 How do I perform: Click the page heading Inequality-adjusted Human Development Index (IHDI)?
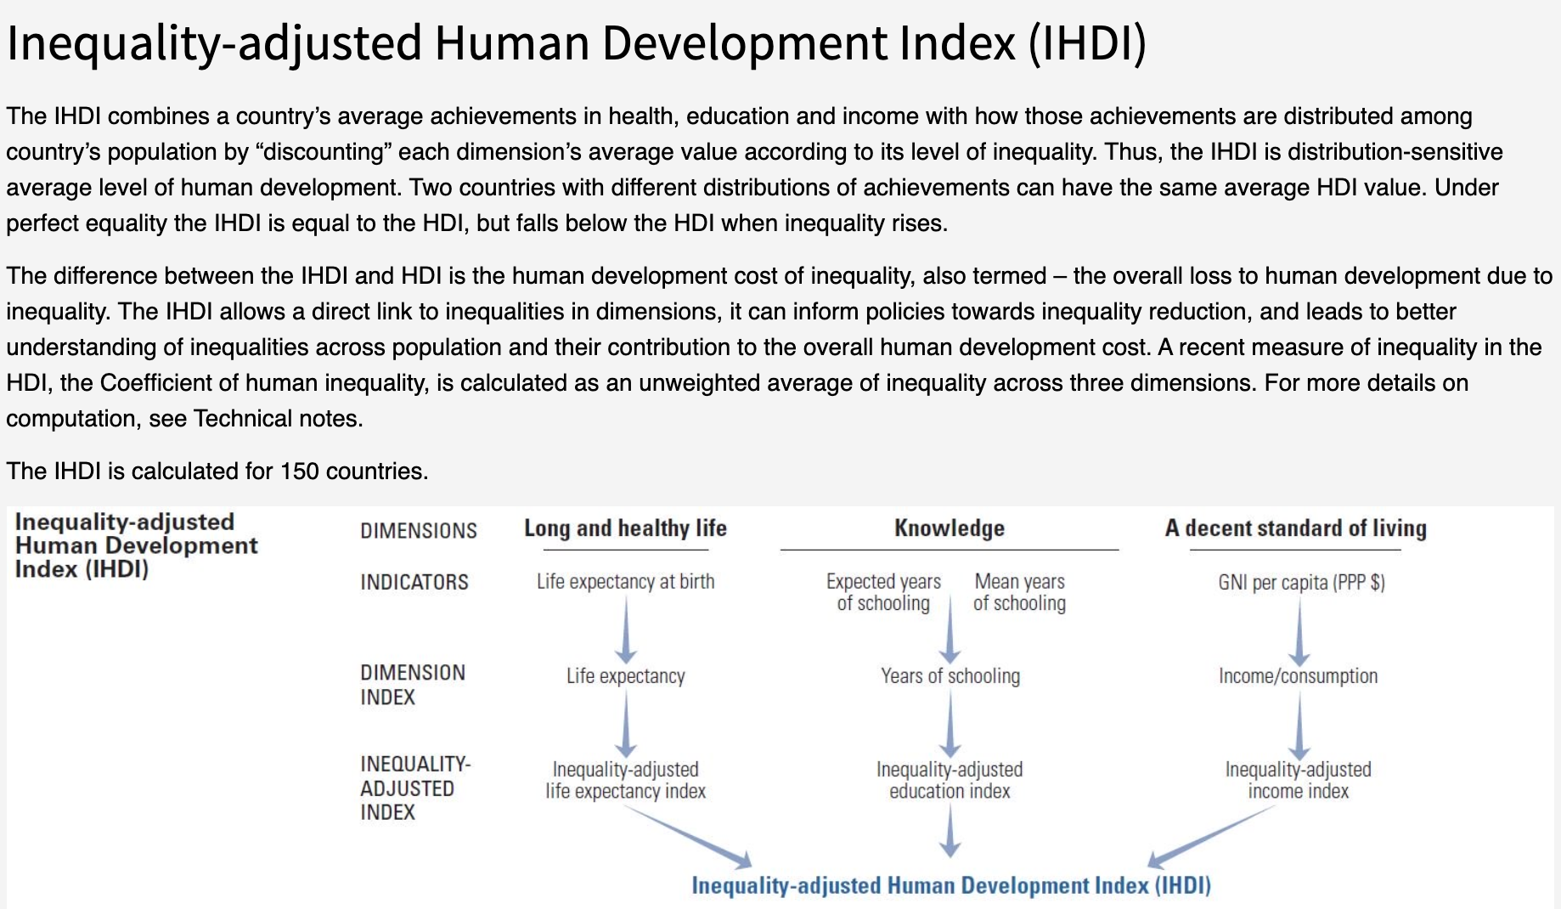577,42
